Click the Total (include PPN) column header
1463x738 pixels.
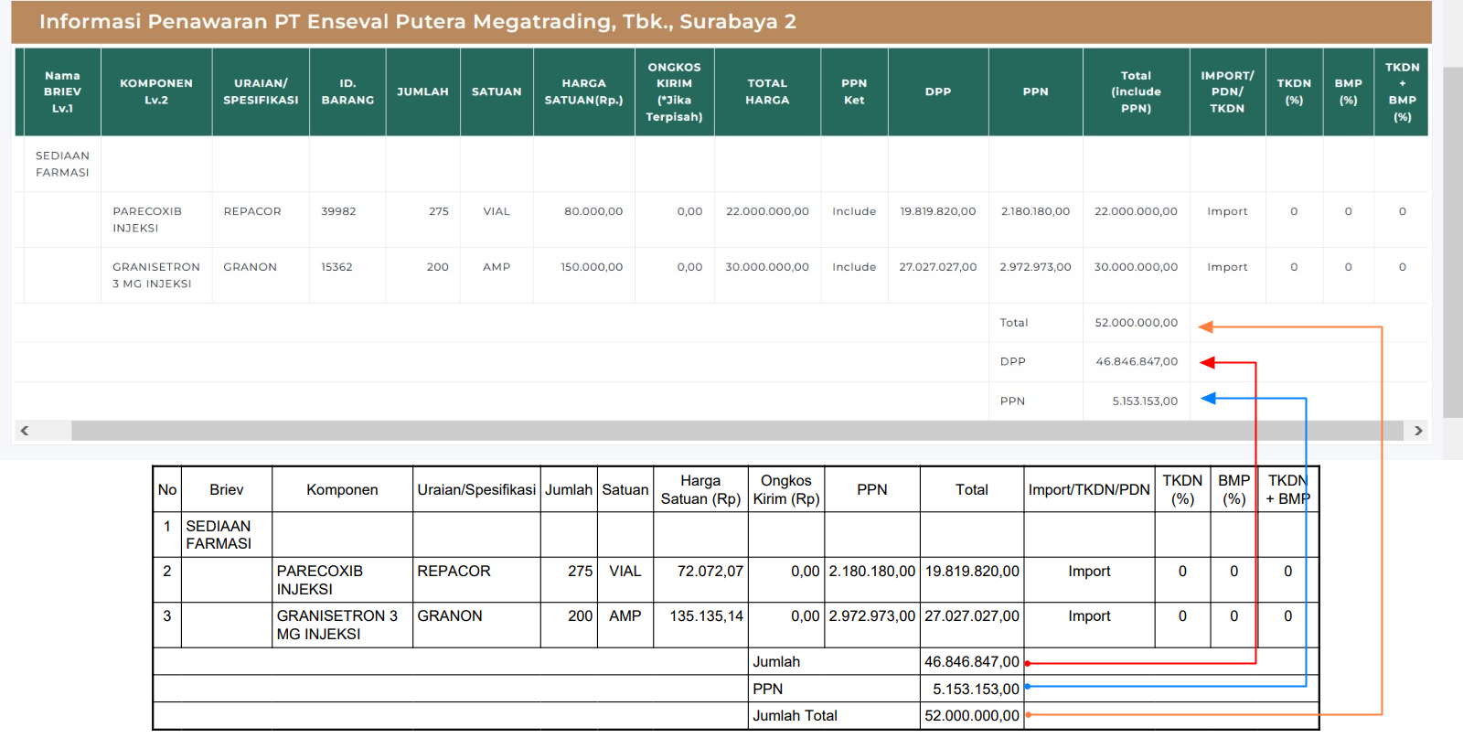pyautogui.click(x=1136, y=91)
